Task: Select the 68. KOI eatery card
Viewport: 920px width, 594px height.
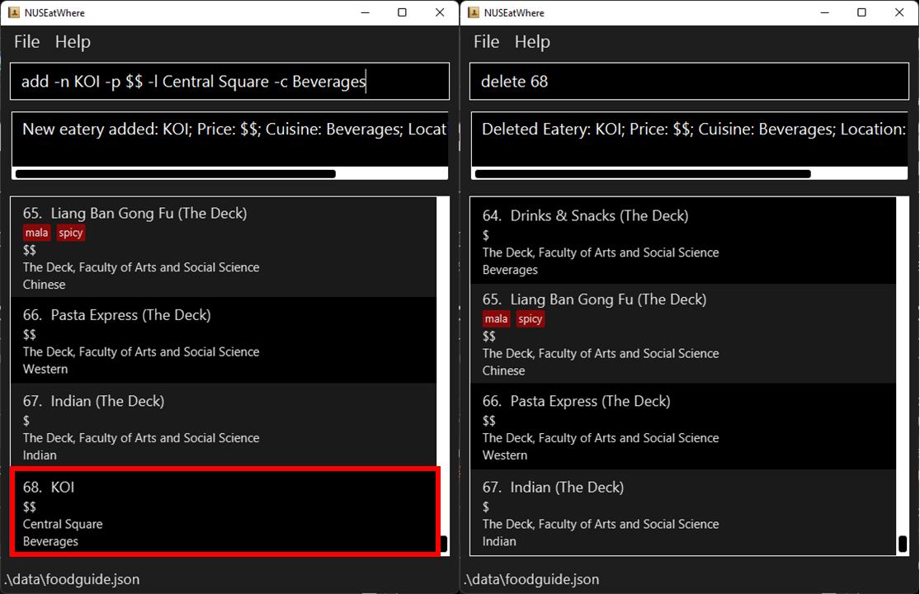Action: 224,511
